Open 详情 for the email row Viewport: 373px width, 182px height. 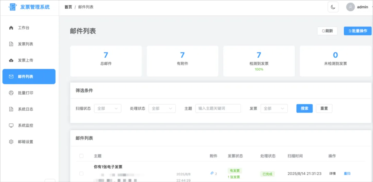pyautogui.click(x=333, y=174)
